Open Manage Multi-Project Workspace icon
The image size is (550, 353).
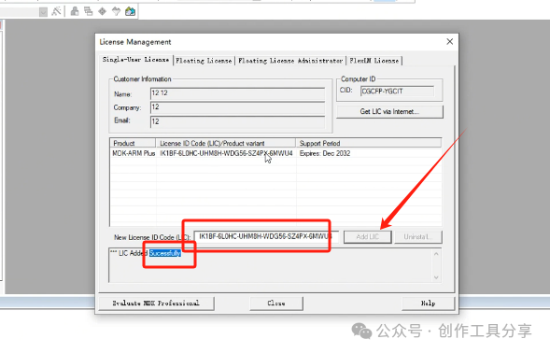88,11
